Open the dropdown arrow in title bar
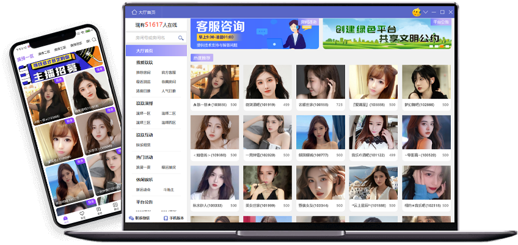 (426, 12)
